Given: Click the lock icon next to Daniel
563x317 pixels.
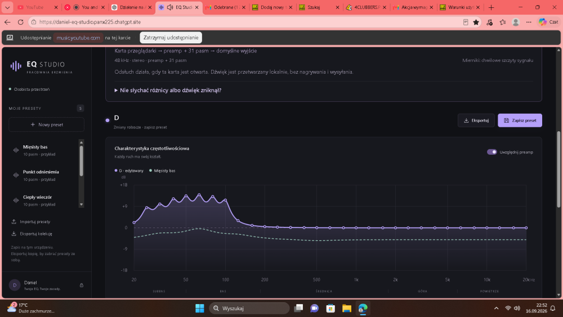Looking at the screenshot, I should coord(82,285).
